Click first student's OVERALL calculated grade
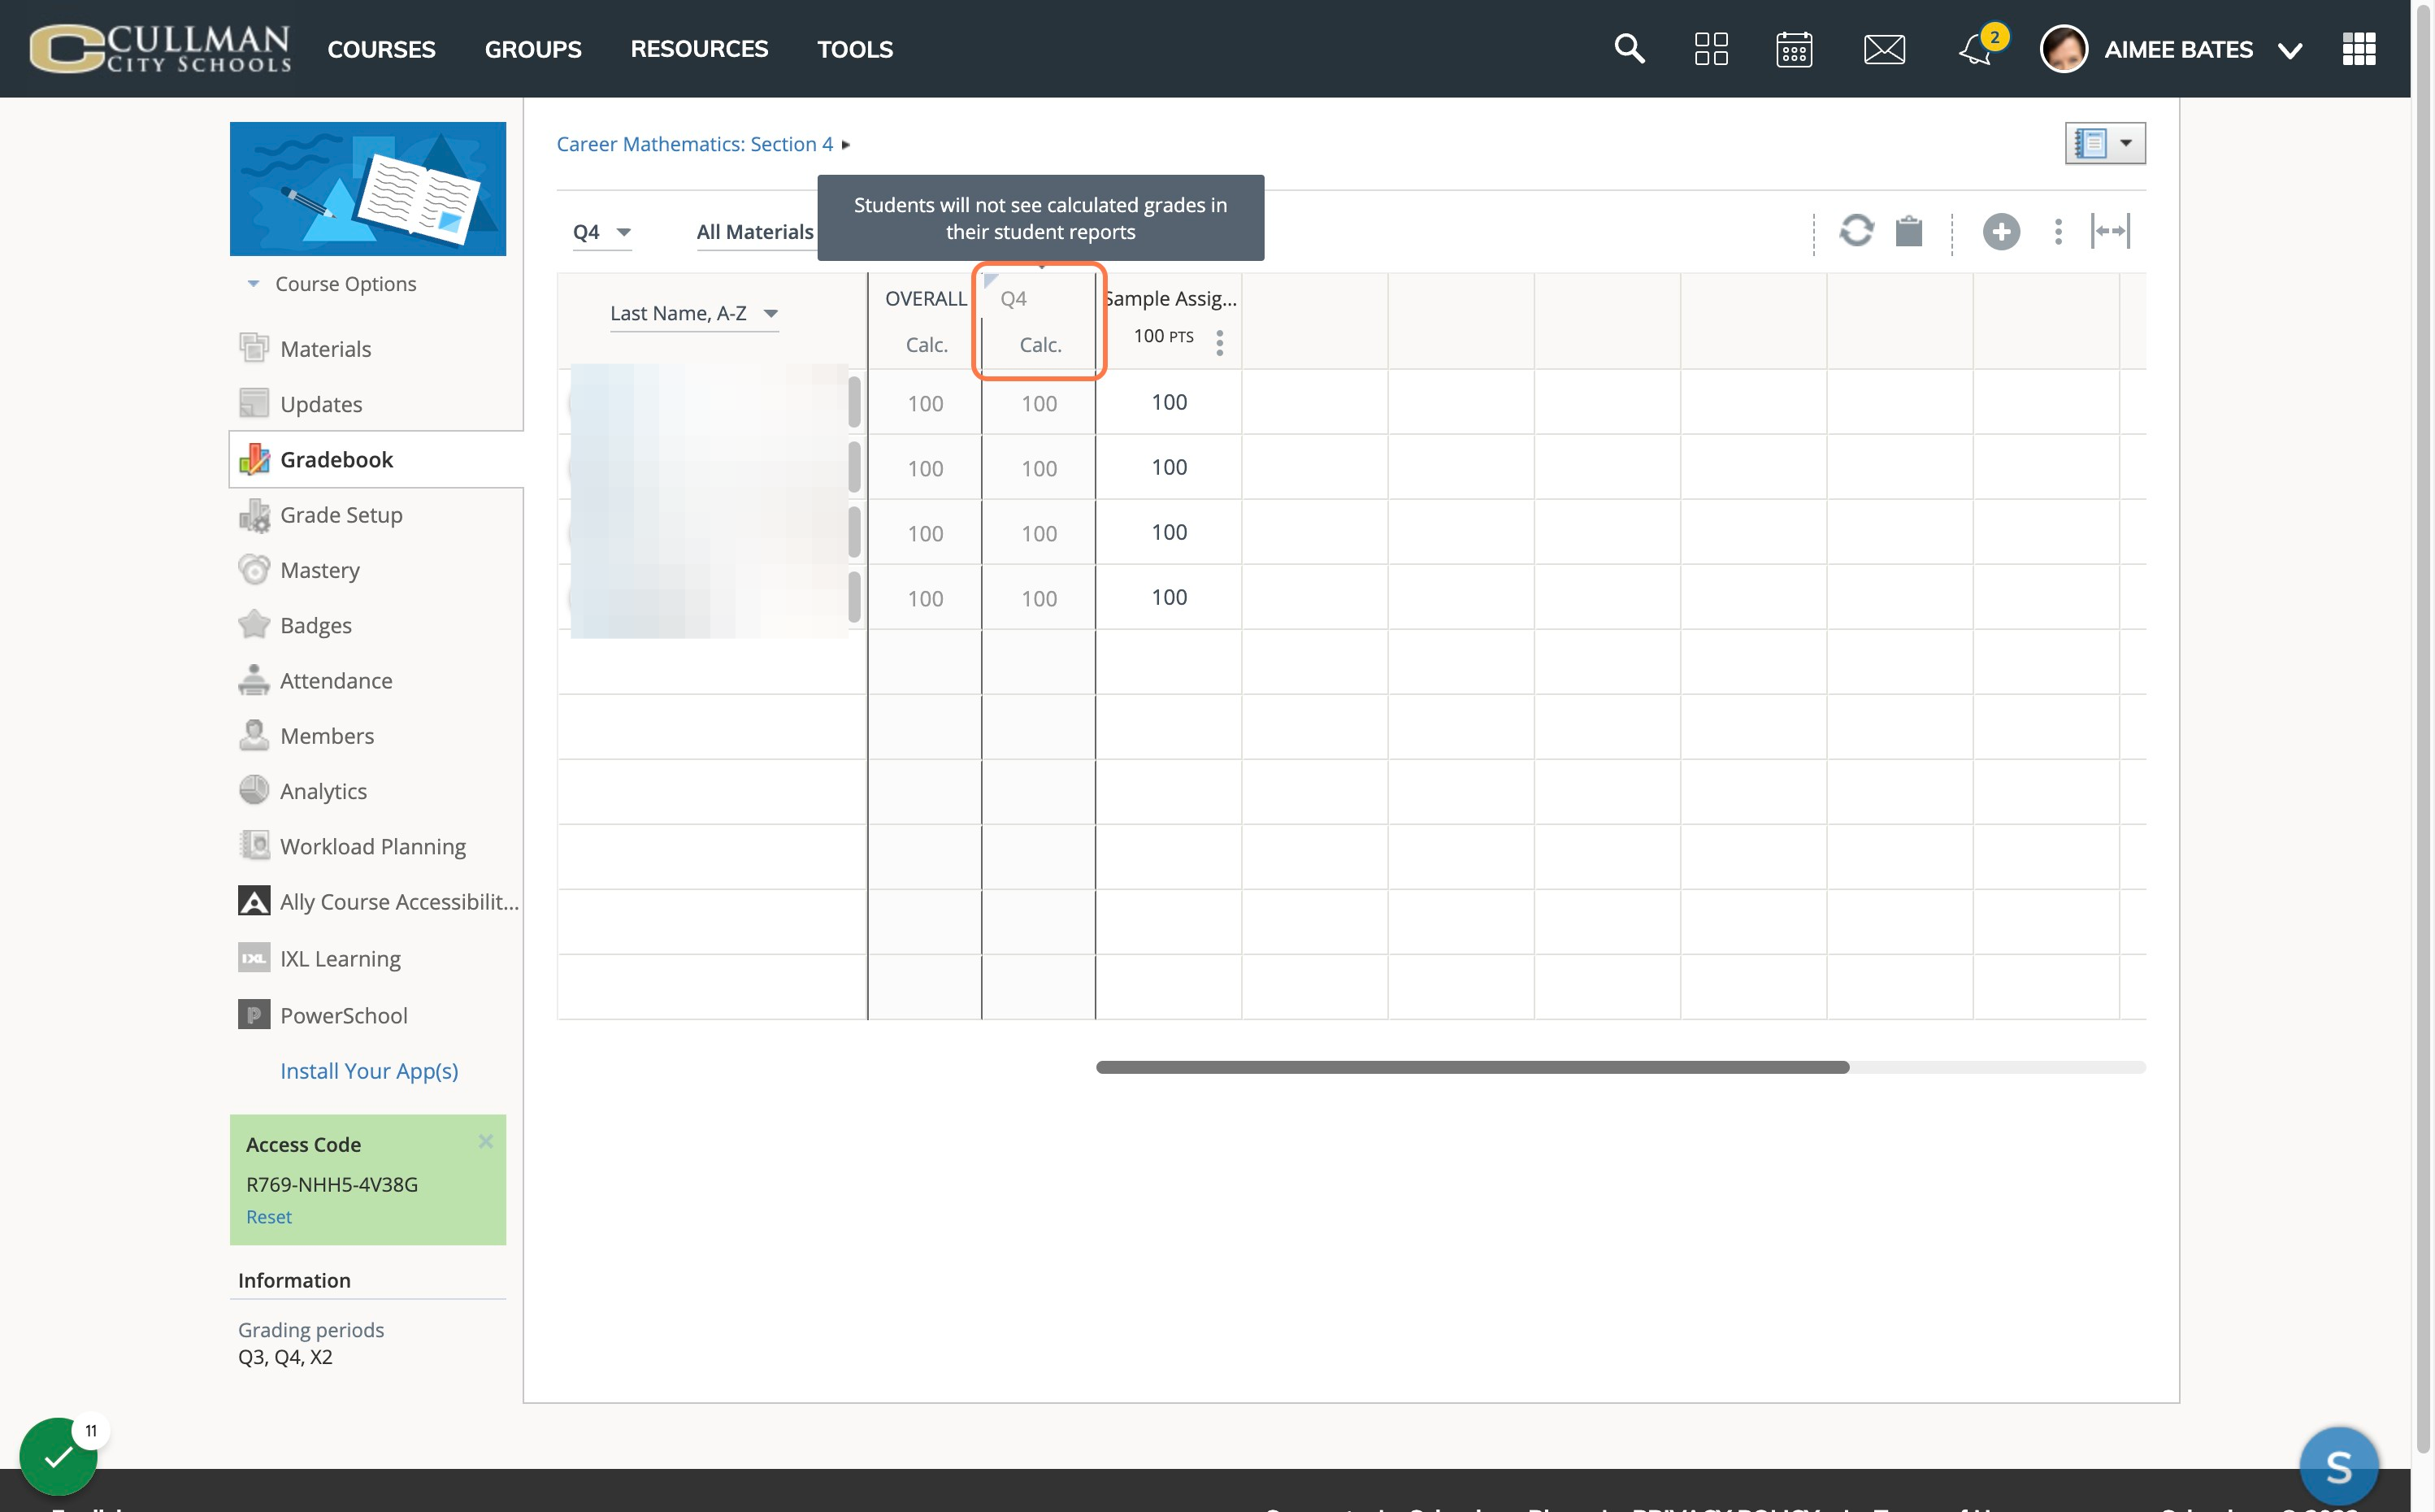 point(925,403)
